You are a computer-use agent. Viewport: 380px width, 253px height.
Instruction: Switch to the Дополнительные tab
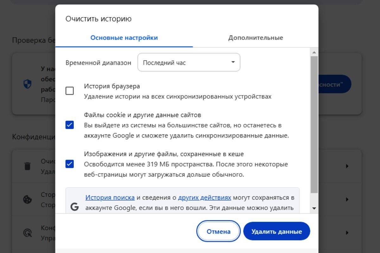(255, 37)
